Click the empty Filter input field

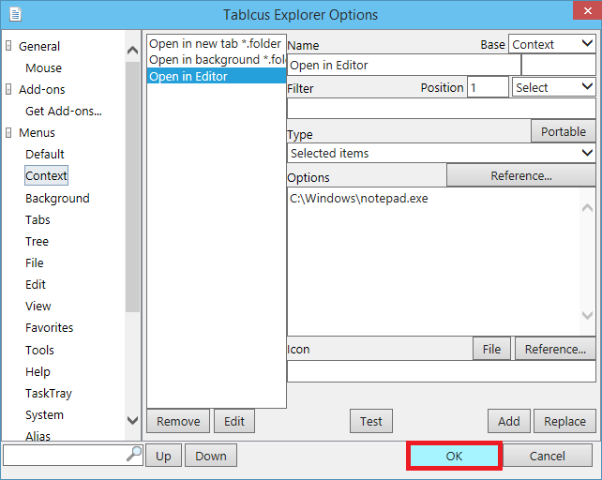point(441,109)
